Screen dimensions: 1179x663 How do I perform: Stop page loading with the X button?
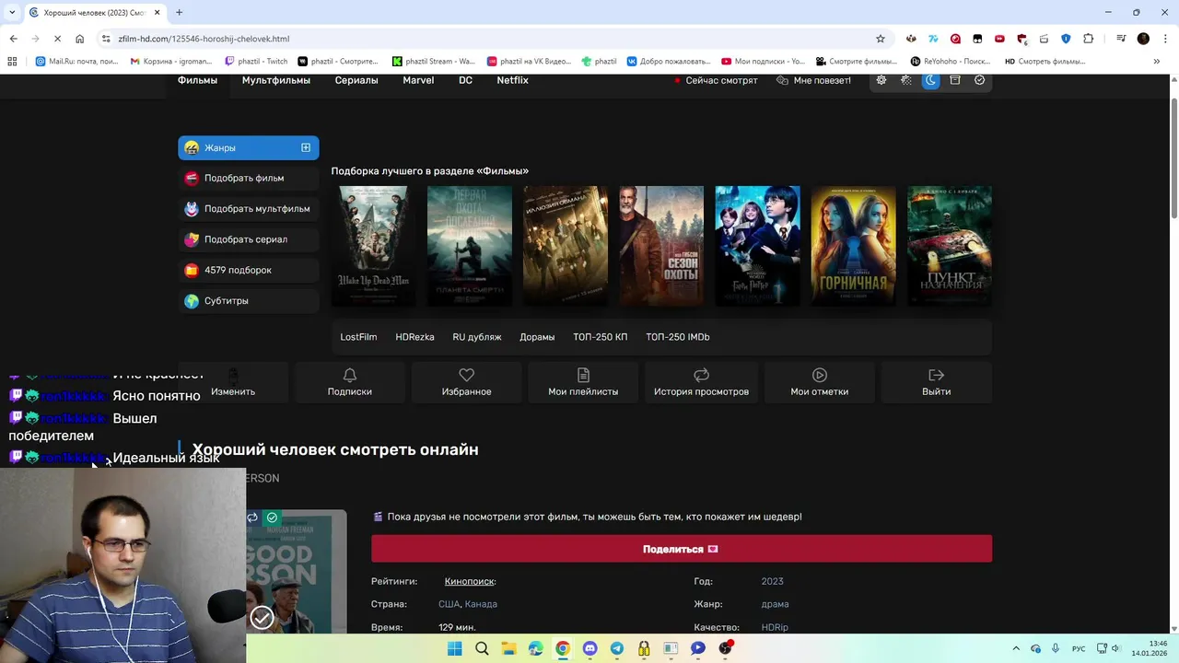[57, 39]
